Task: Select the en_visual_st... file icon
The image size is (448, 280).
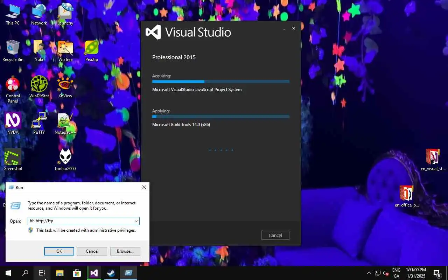Action: click(x=433, y=160)
